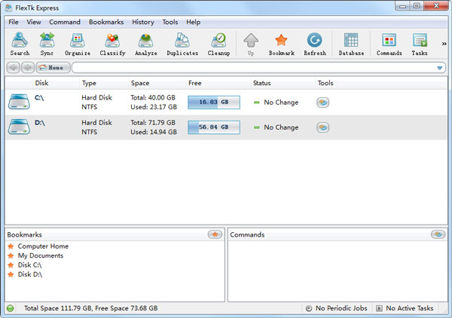The height and width of the screenshot is (318, 452).
Task: Launch the Sync command
Action: pos(47,44)
